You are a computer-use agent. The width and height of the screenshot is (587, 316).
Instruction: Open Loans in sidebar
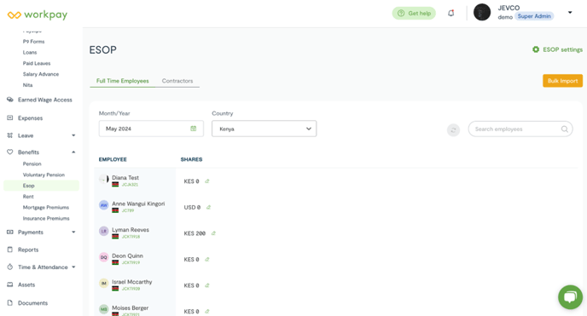[x=30, y=52]
